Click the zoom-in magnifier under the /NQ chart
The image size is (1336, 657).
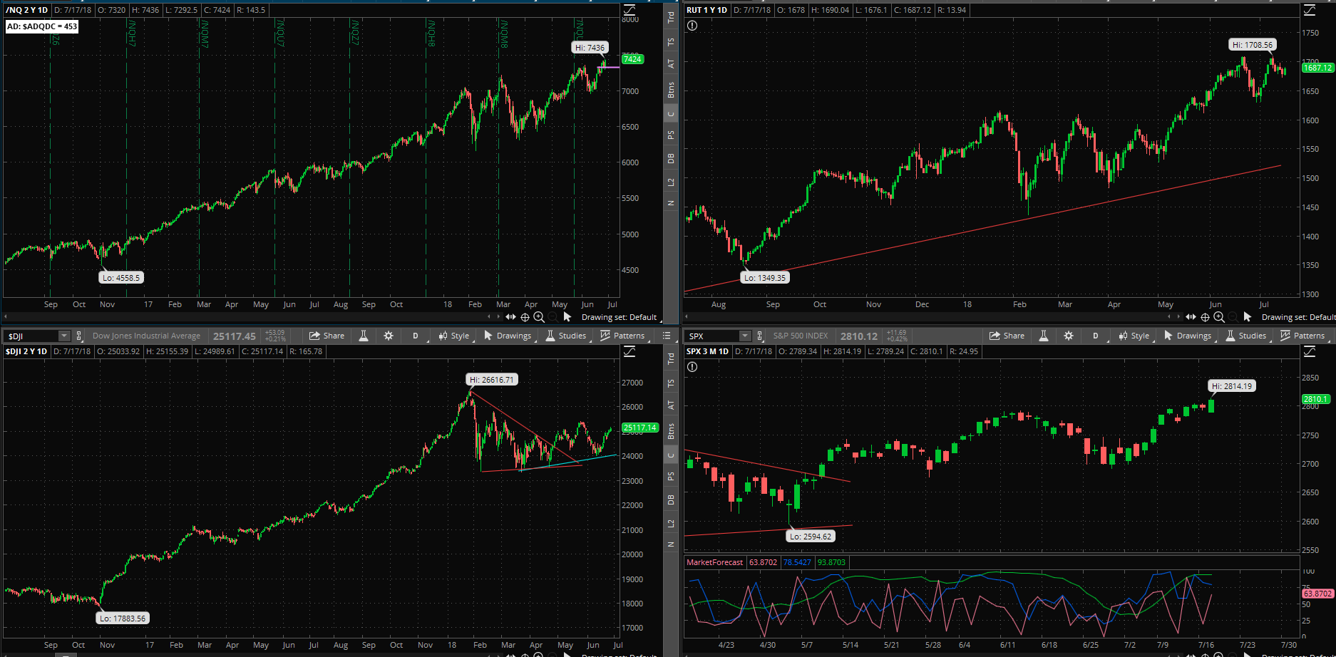(x=539, y=317)
